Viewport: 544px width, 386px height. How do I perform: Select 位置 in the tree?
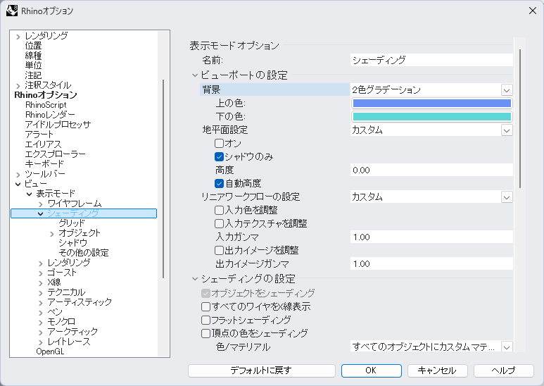point(33,46)
